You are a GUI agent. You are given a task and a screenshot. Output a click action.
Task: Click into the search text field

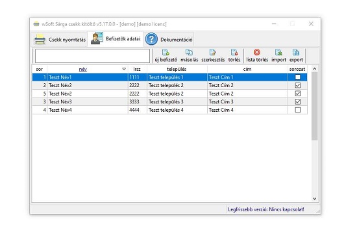tap(92, 56)
